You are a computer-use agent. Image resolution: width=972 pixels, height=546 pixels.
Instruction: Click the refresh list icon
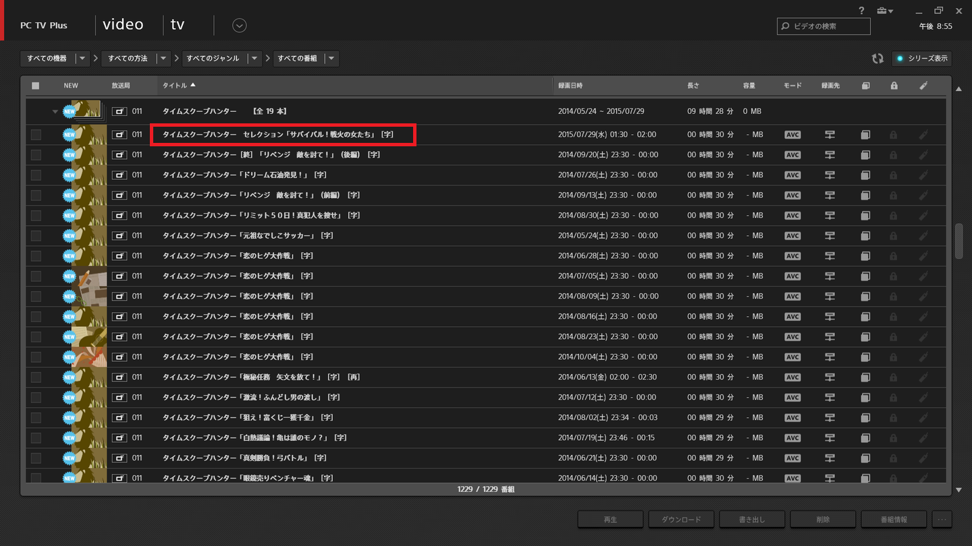pos(878,59)
